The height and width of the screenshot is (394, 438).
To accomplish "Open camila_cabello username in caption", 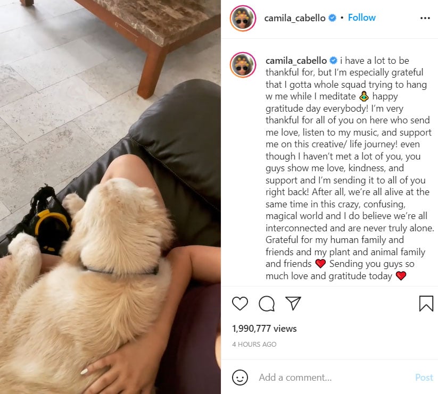I will pyautogui.click(x=296, y=61).
